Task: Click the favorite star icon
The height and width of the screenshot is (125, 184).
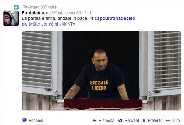Action: point(144,120)
